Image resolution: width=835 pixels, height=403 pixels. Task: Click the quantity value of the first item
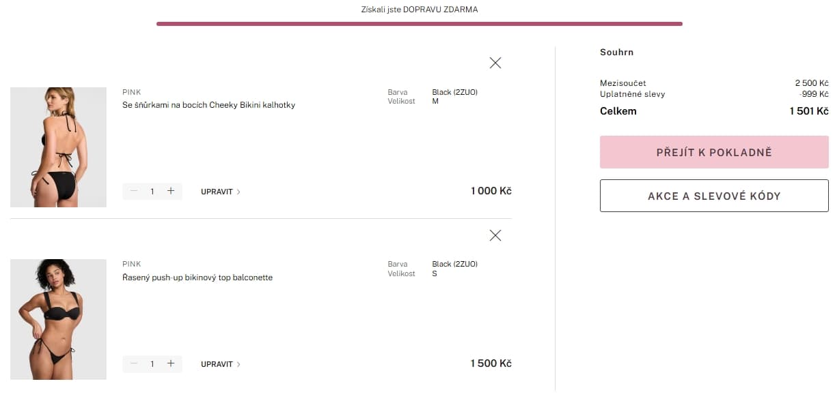pyautogui.click(x=152, y=192)
